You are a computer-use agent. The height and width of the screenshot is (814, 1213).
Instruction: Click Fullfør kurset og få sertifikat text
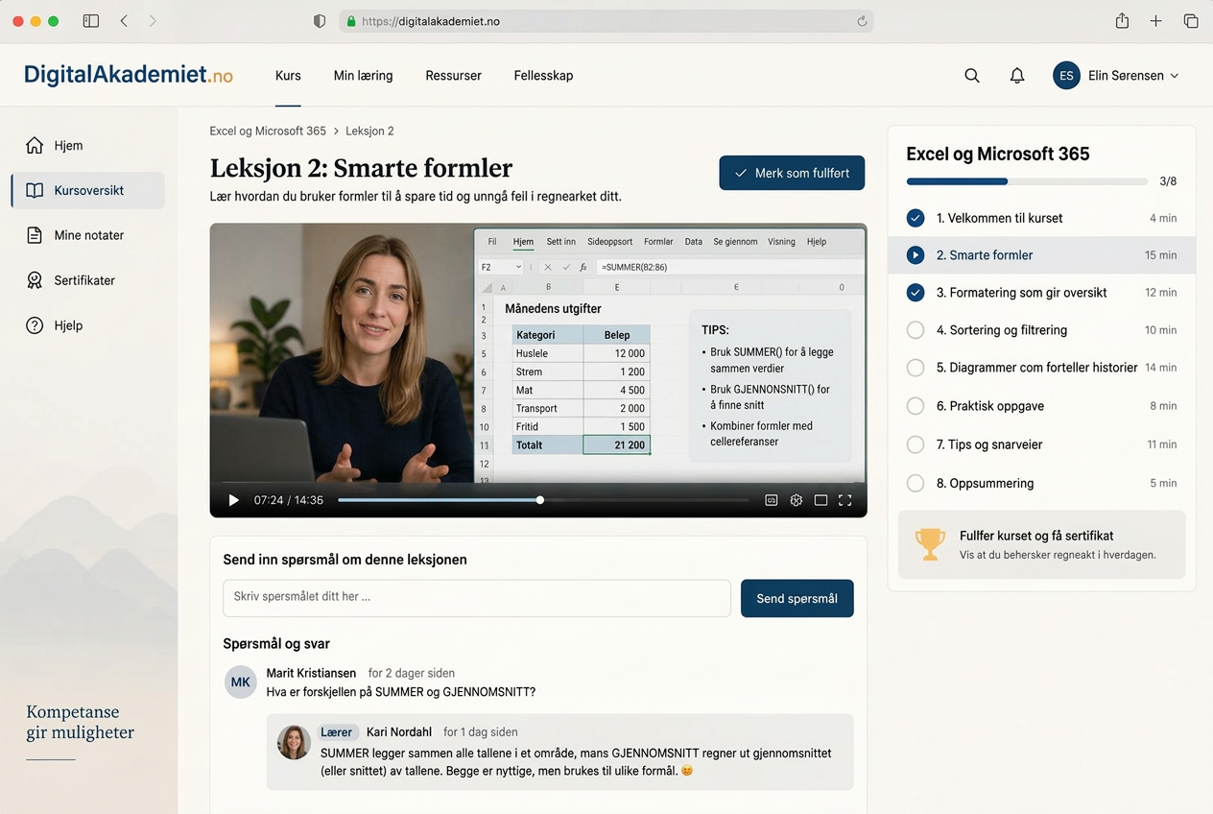[1036, 536]
